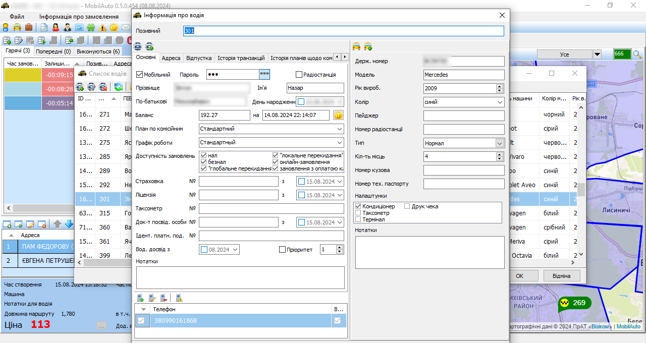Click the OK button
Image resolution: width=646 pixels, height=343 pixels.
point(519,276)
